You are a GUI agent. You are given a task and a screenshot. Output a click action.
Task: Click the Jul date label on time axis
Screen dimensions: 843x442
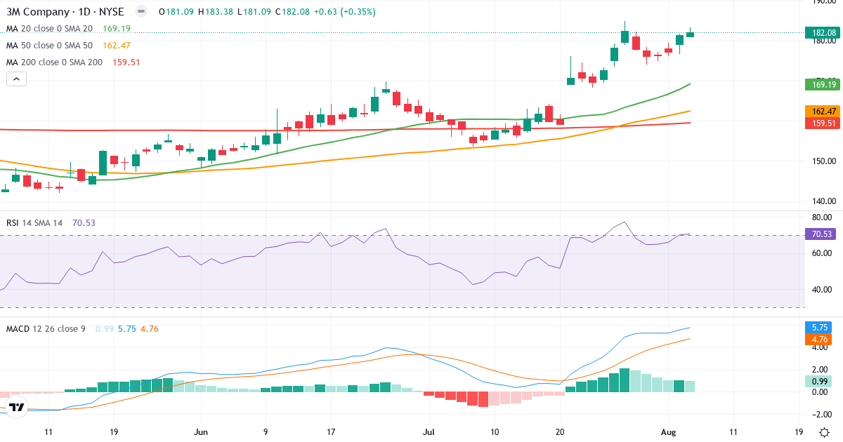click(430, 431)
